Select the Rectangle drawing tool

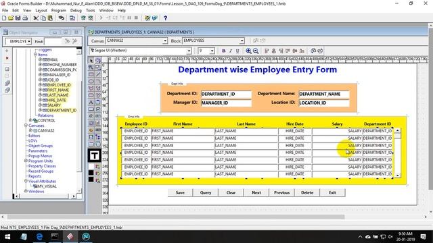91,74
